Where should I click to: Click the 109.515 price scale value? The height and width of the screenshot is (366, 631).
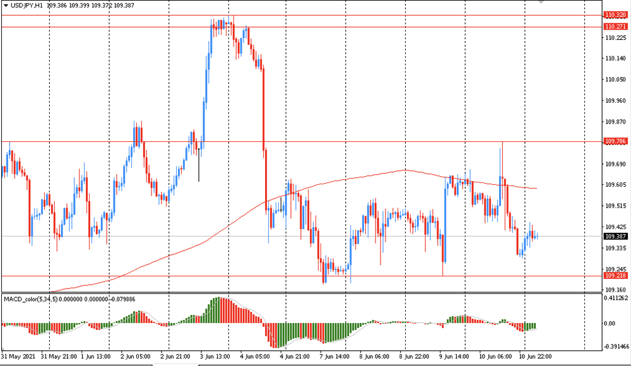pyautogui.click(x=616, y=206)
